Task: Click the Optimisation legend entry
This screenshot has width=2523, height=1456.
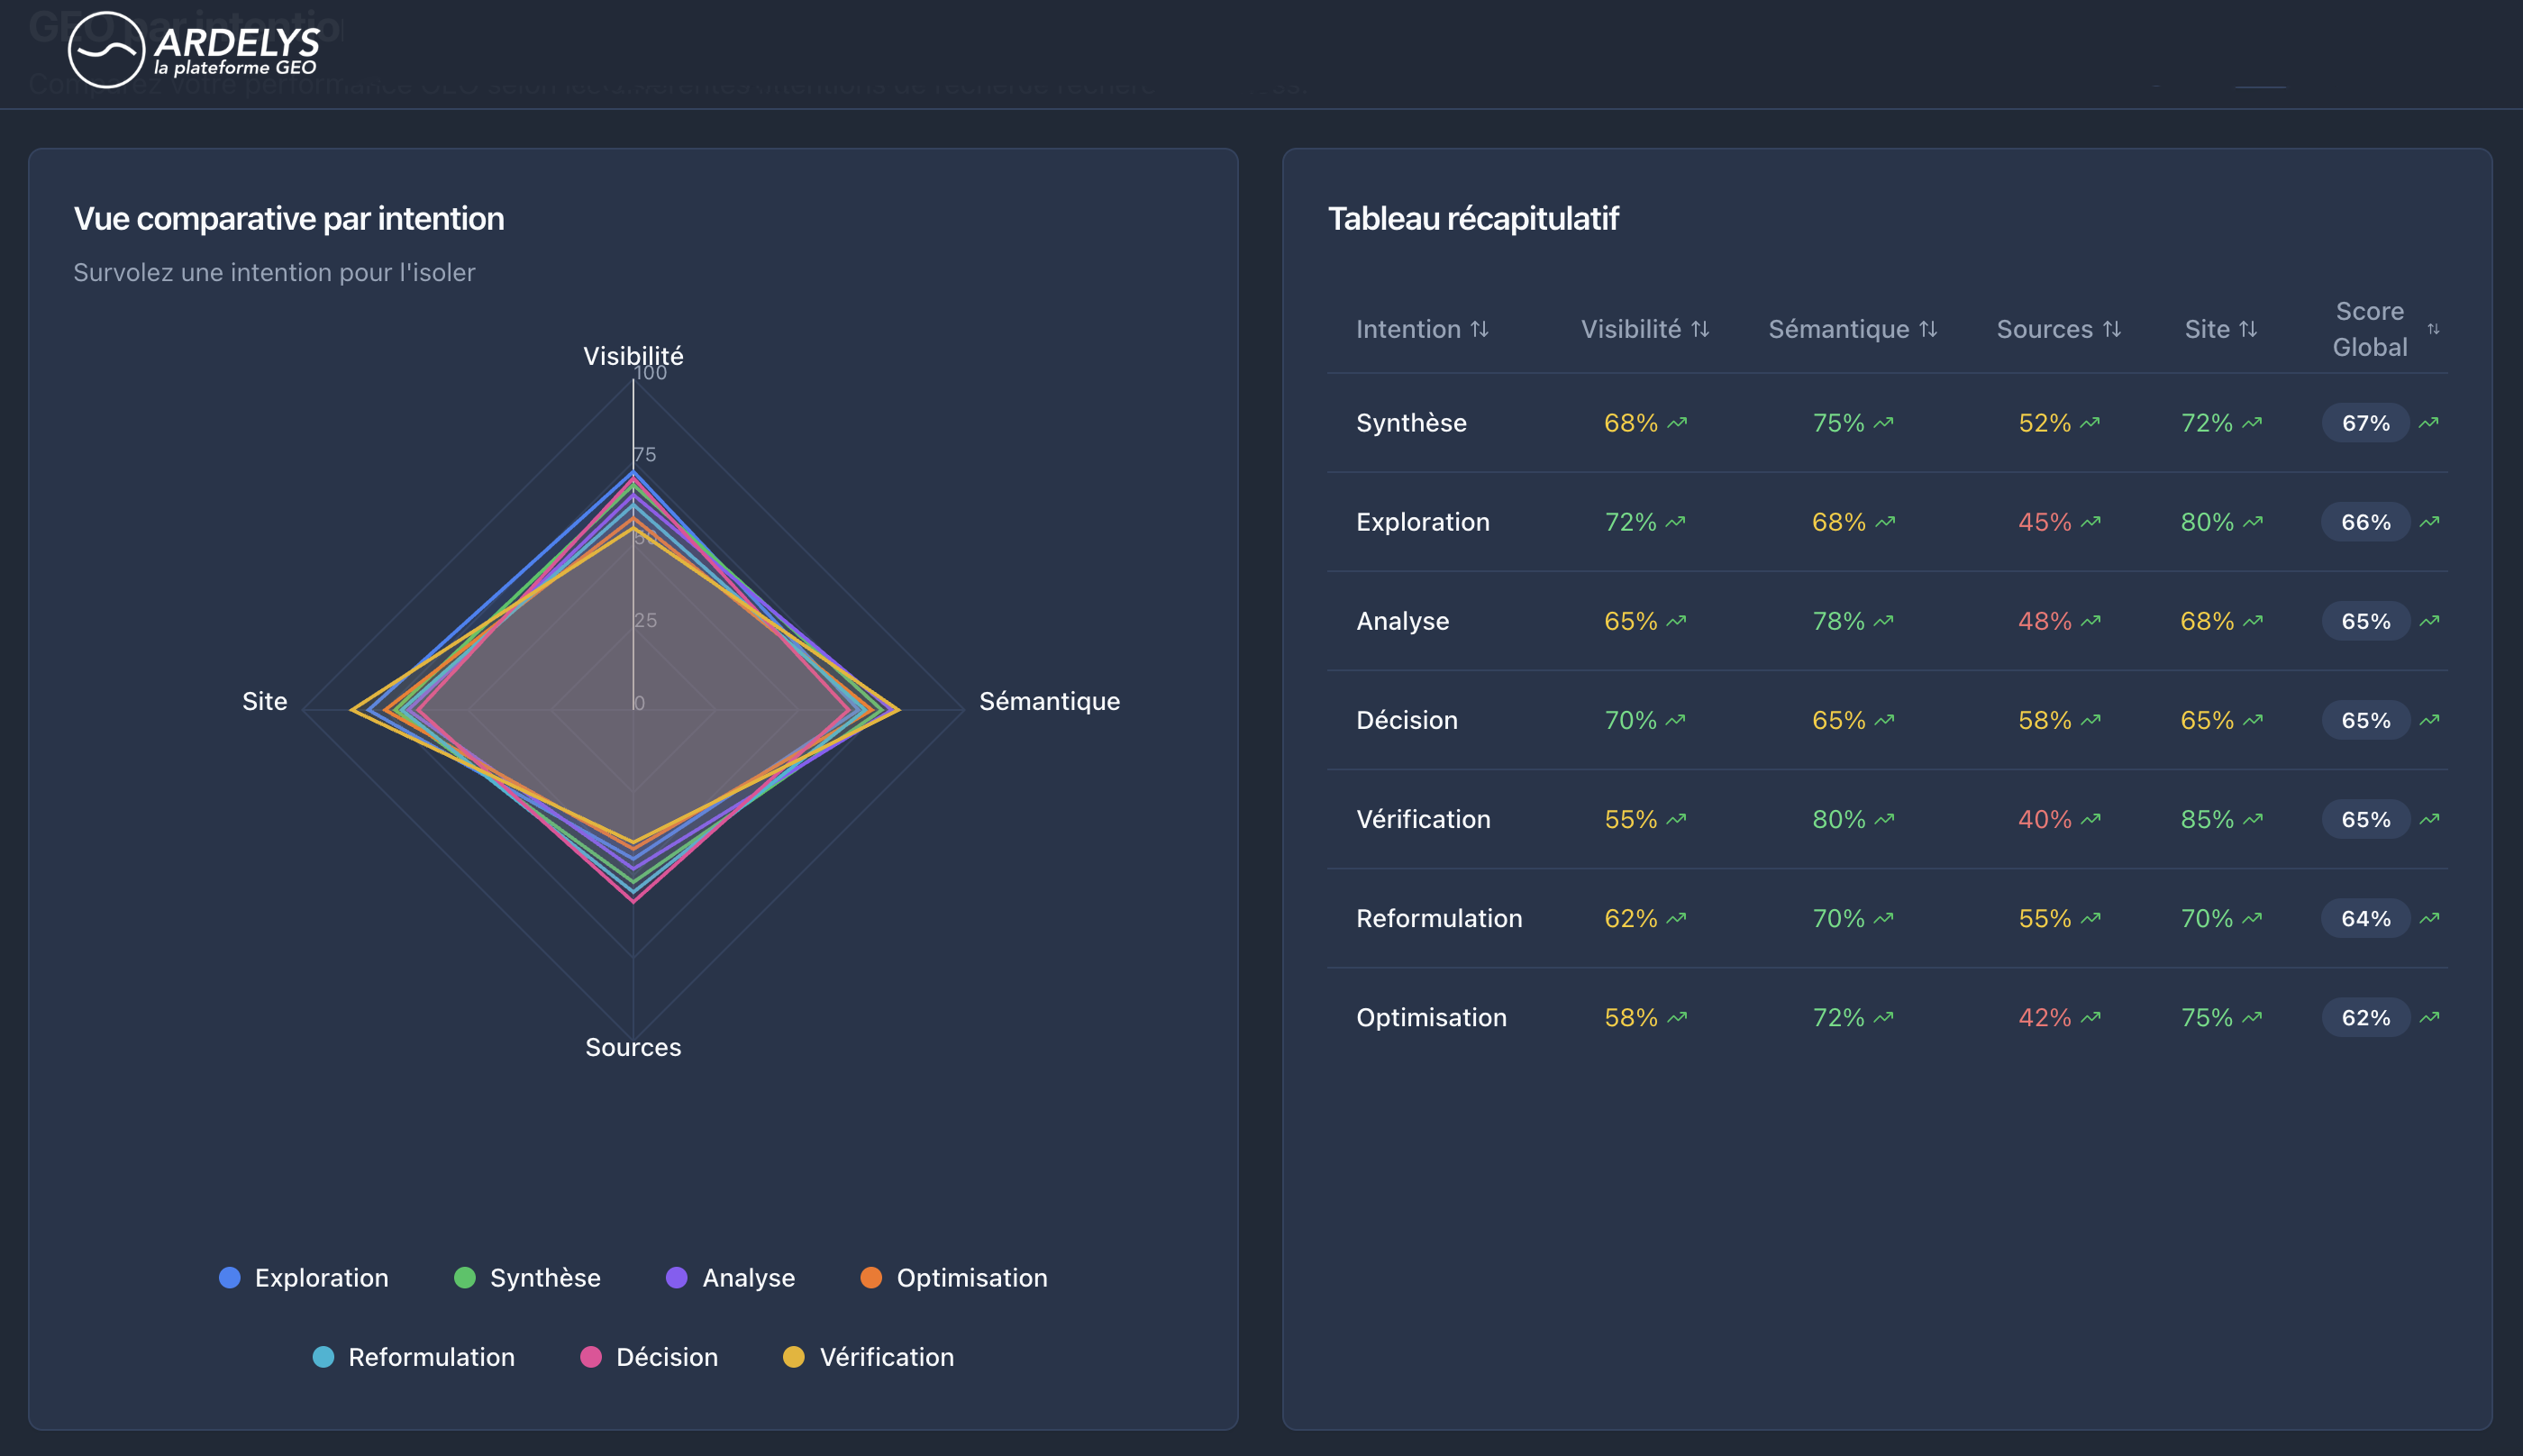Action: click(x=954, y=1278)
